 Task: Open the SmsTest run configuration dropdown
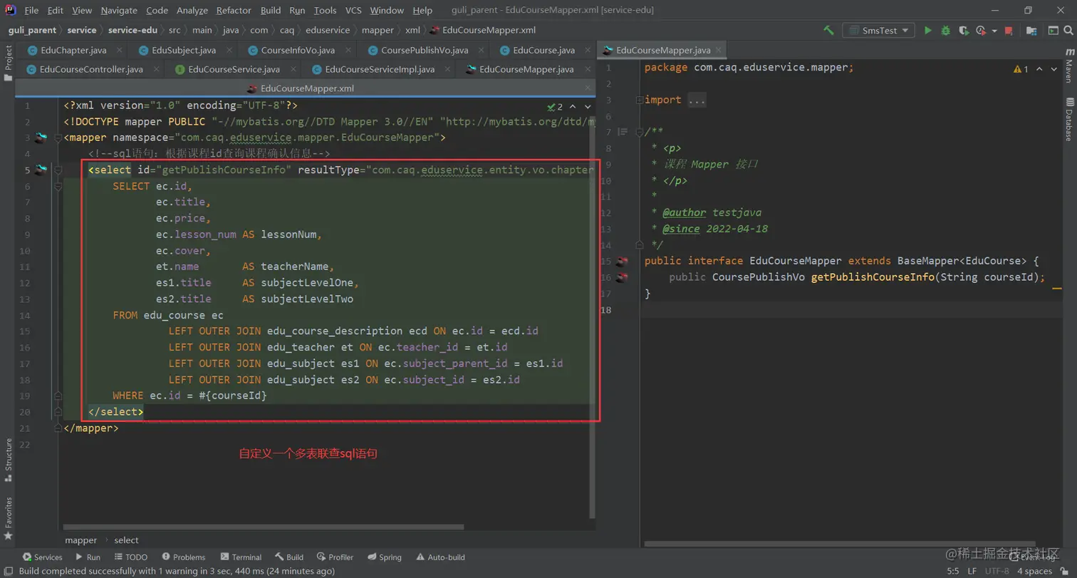878,31
